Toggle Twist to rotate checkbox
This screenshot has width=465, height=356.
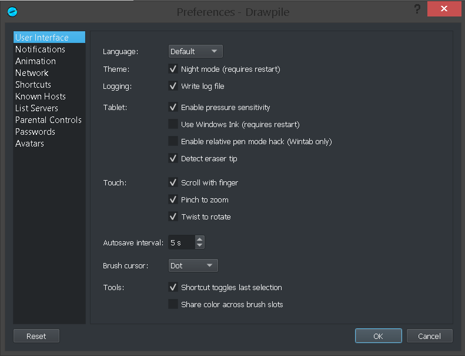click(x=173, y=217)
